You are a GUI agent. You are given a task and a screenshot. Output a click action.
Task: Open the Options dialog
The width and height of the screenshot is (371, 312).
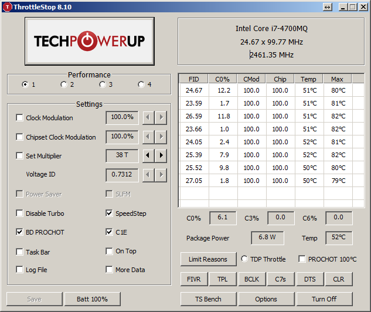pos(266,299)
